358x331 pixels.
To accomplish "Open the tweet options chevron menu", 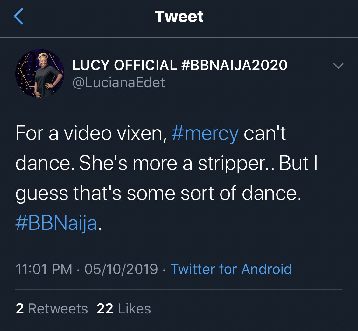I will (338, 66).
